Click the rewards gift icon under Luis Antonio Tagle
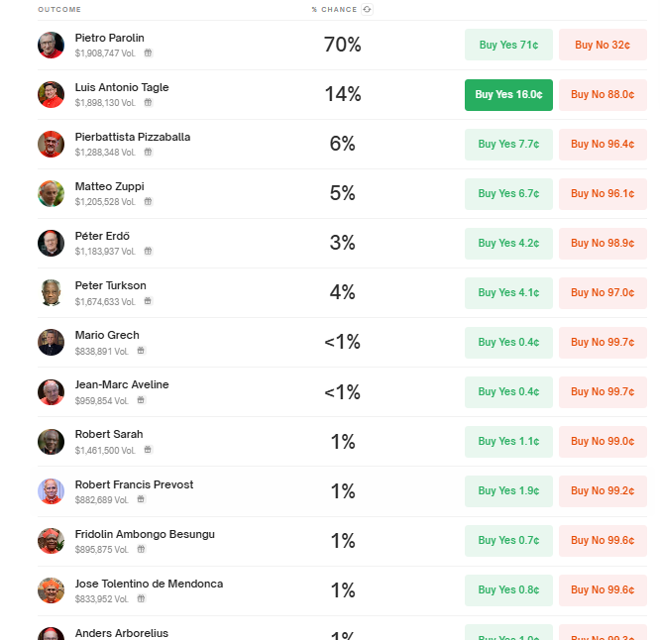This screenshot has height=640, width=660. coord(149,102)
